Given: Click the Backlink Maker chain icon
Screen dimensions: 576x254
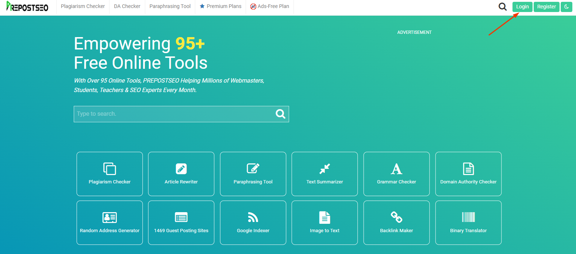Looking at the screenshot, I should [396, 217].
